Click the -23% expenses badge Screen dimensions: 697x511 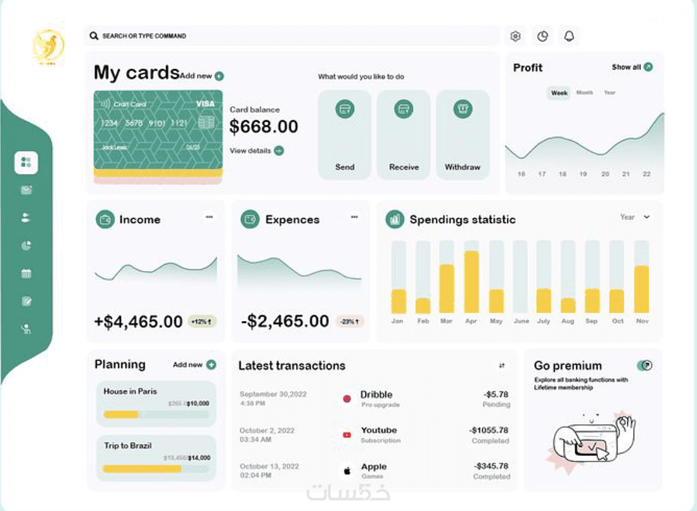(x=350, y=321)
